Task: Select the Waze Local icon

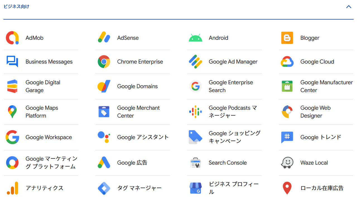Action: (x=287, y=163)
